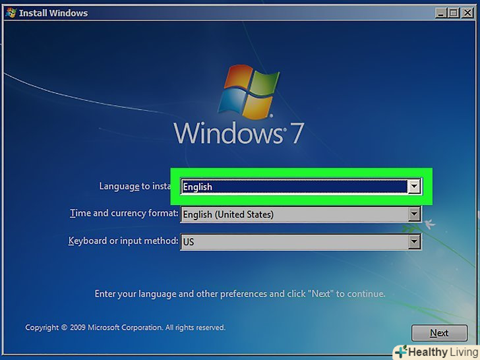Expand the Time and currency format arrow

(x=414, y=214)
